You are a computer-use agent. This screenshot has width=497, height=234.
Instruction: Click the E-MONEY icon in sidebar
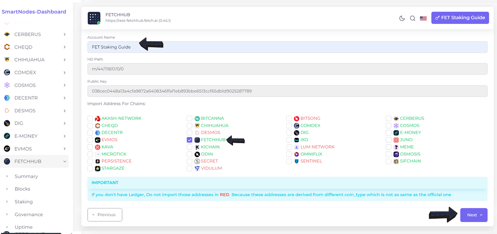(7, 136)
